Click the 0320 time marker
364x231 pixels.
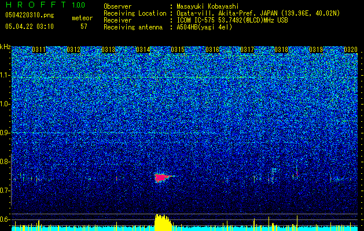tap(351, 50)
